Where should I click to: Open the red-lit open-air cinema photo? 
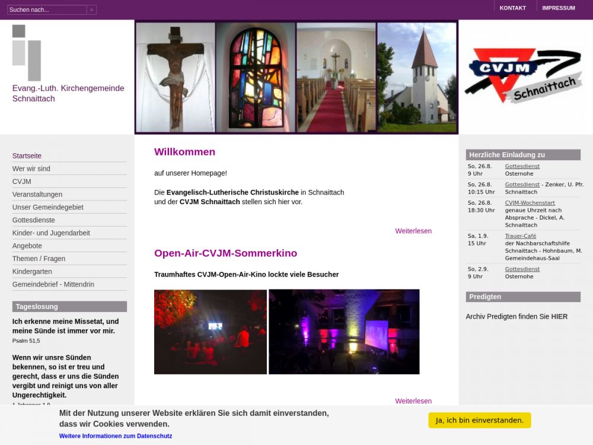coord(211,332)
